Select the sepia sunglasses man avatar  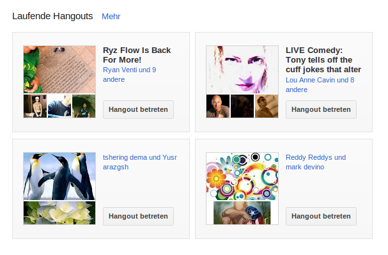pos(267,106)
